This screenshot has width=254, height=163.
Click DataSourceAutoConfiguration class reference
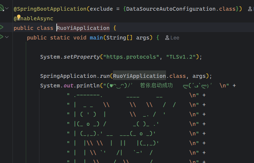click(171, 9)
